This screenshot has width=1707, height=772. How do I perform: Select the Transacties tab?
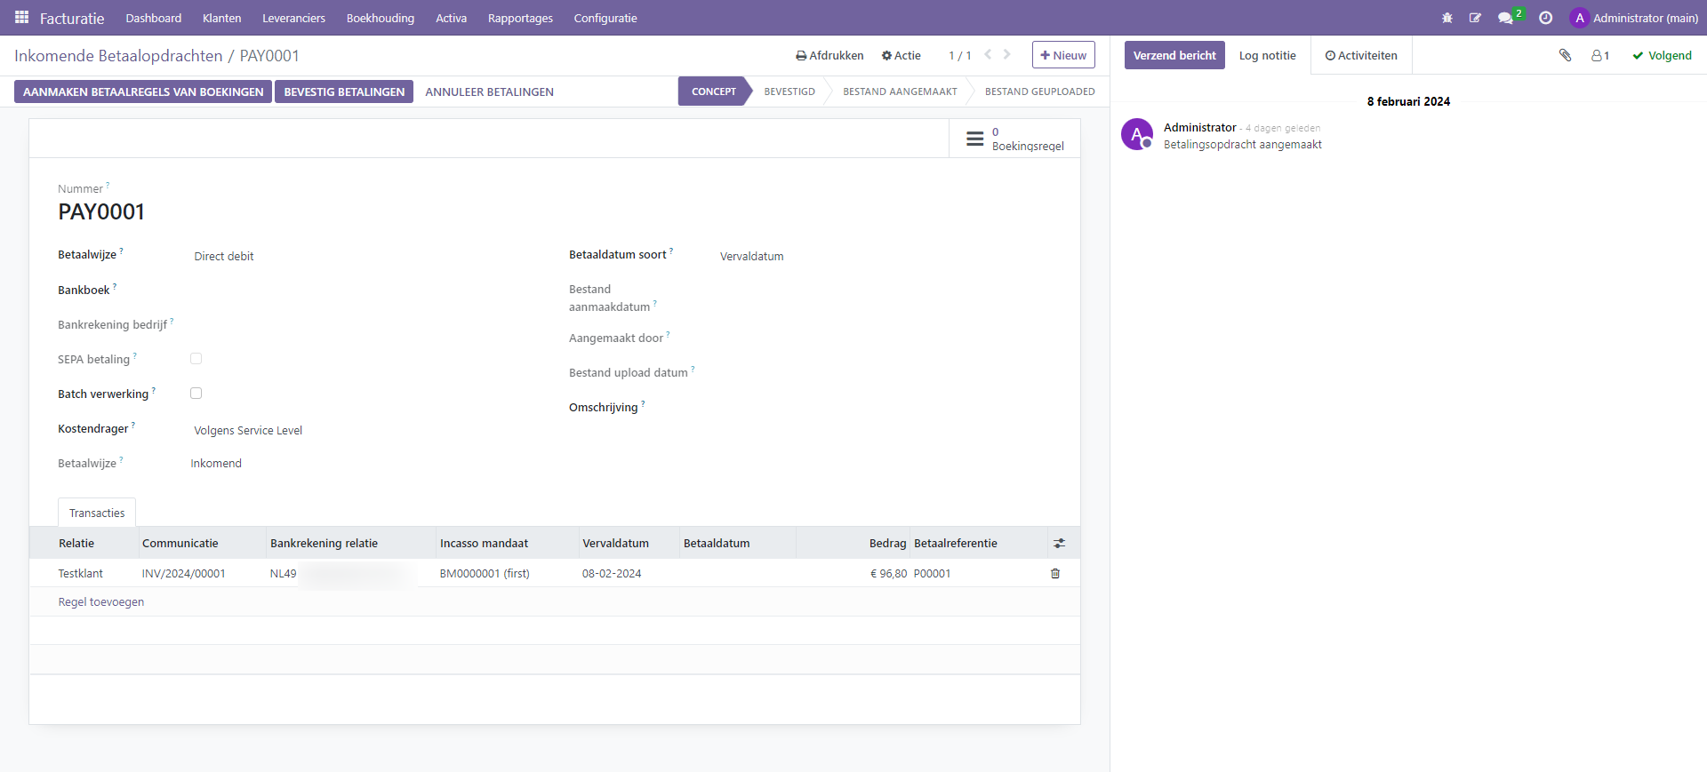(97, 513)
